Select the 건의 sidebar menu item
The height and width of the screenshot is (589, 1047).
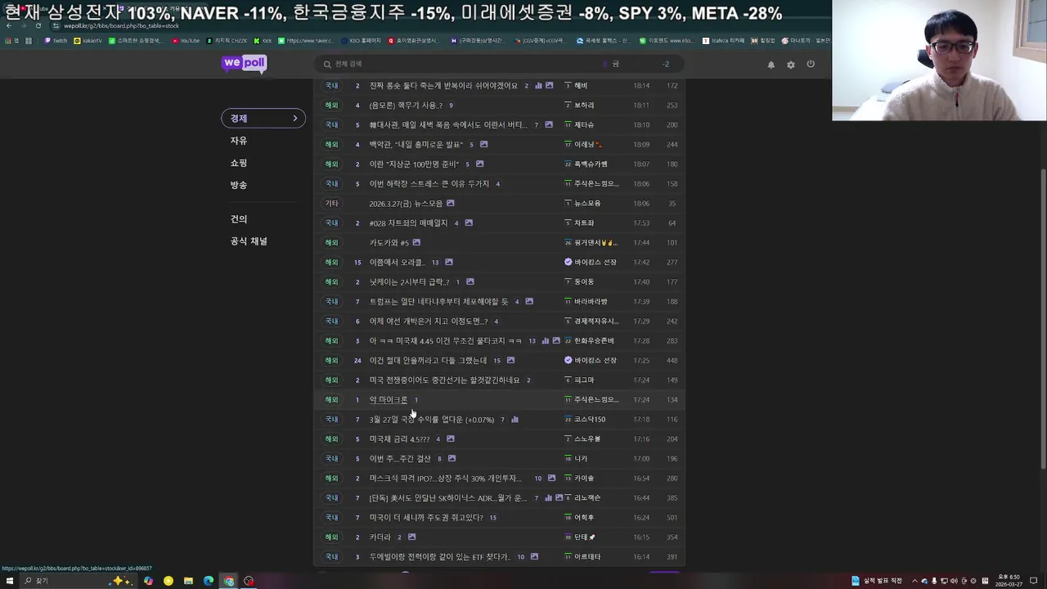point(238,219)
